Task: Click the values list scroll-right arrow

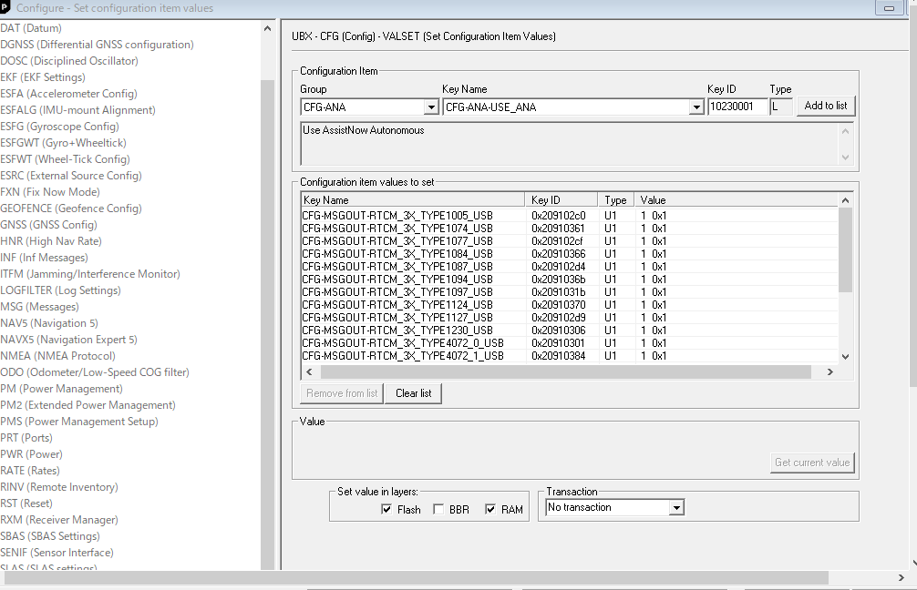Action: [829, 371]
